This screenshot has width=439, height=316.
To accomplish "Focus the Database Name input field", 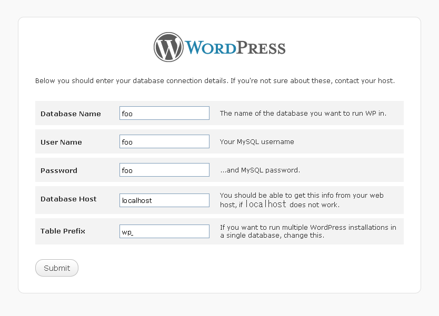I will point(164,113).
